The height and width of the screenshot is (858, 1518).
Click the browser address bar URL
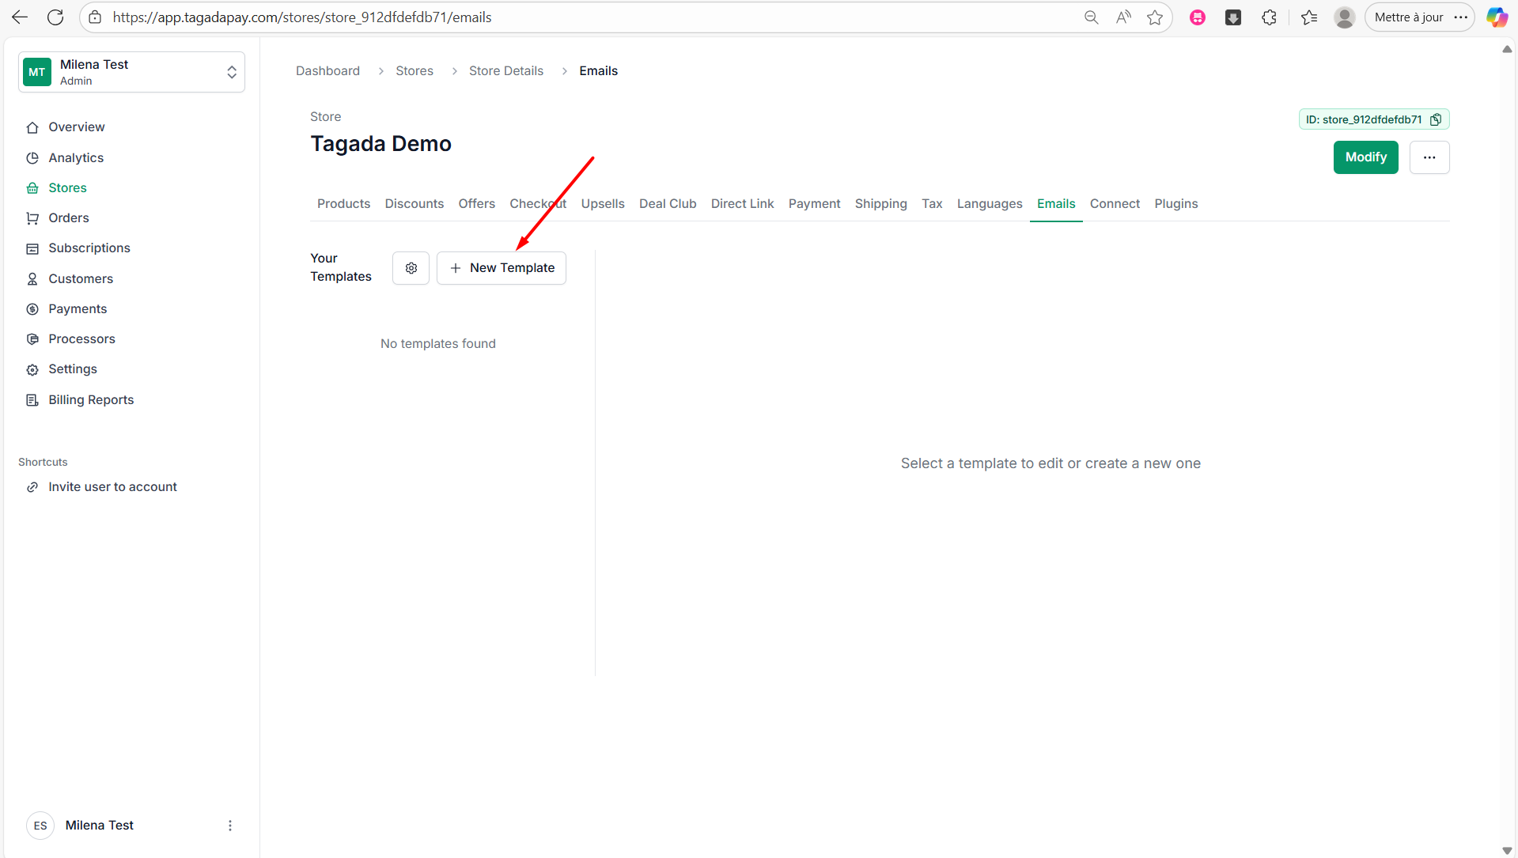tap(301, 17)
